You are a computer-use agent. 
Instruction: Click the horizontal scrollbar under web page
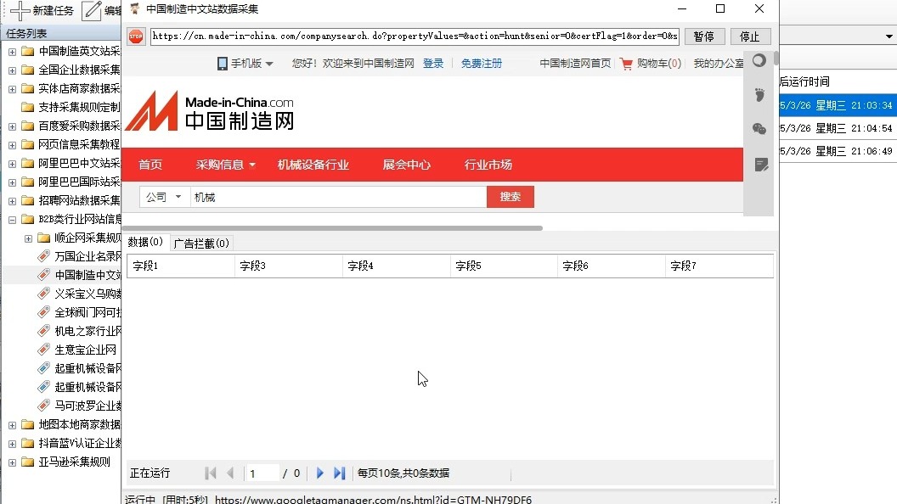click(334, 228)
